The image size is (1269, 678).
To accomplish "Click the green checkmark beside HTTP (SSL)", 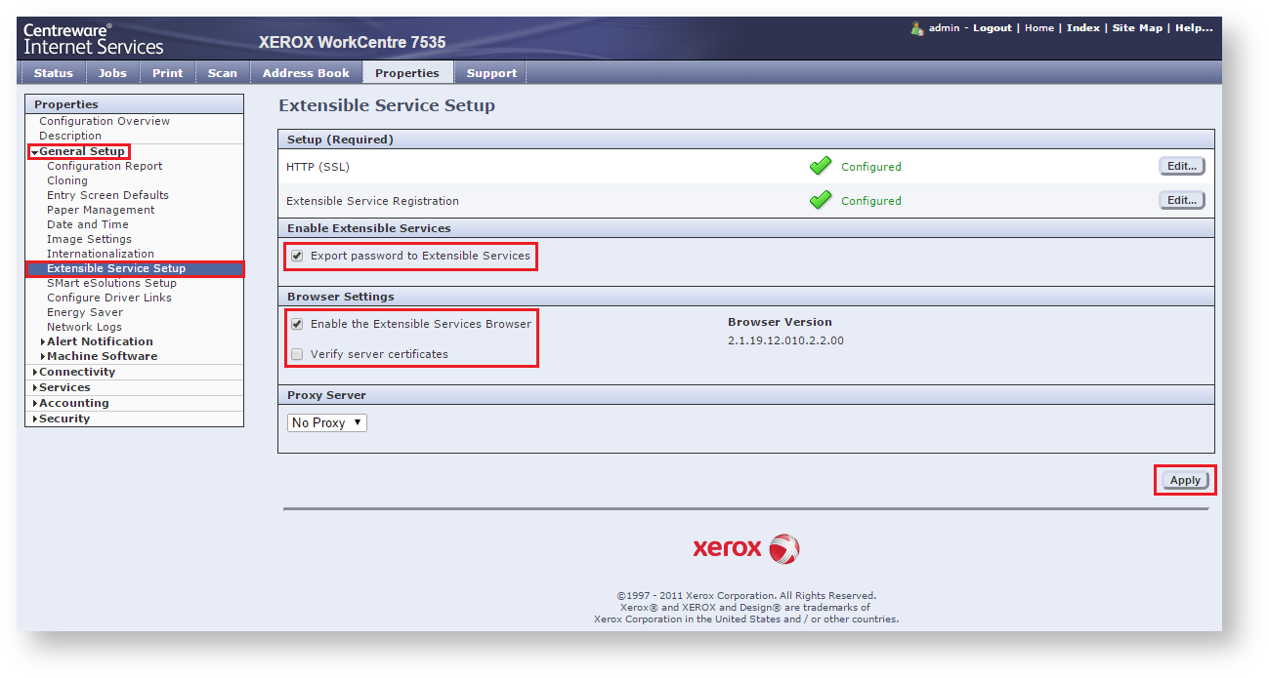I will point(821,166).
